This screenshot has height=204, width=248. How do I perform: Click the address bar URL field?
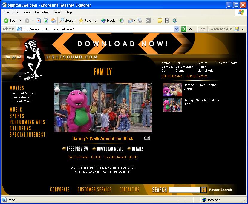[98, 29]
